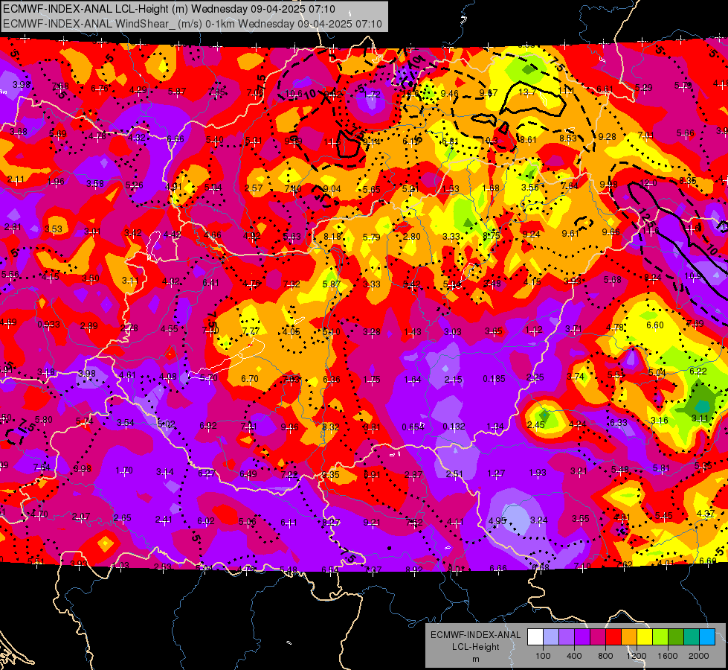Click the 8.75 wind shear value
This screenshot has height=670, width=728.
pos(492,235)
